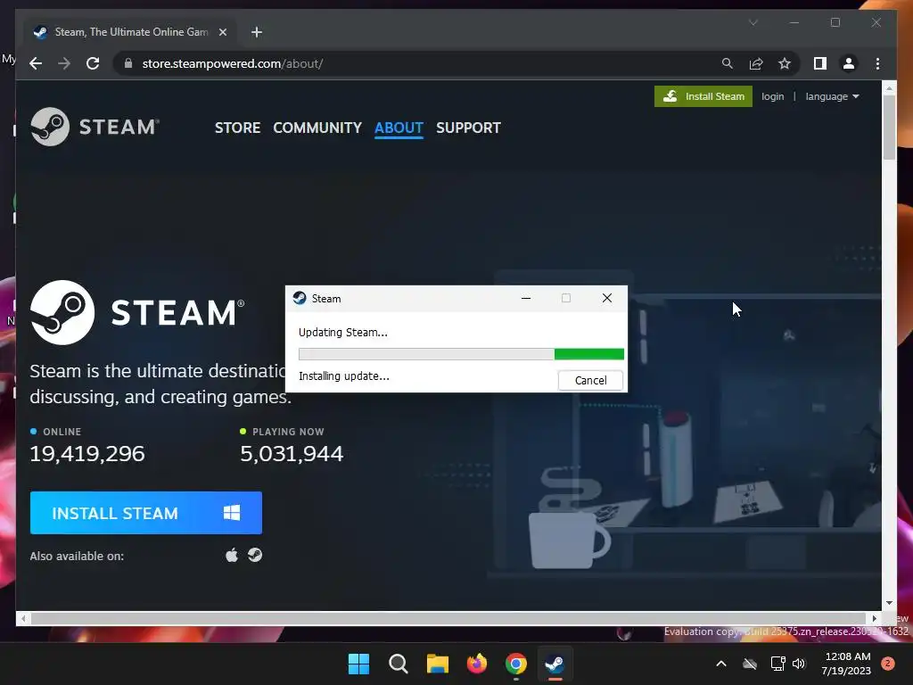Open Chrome side panel icon

(820, 63)
